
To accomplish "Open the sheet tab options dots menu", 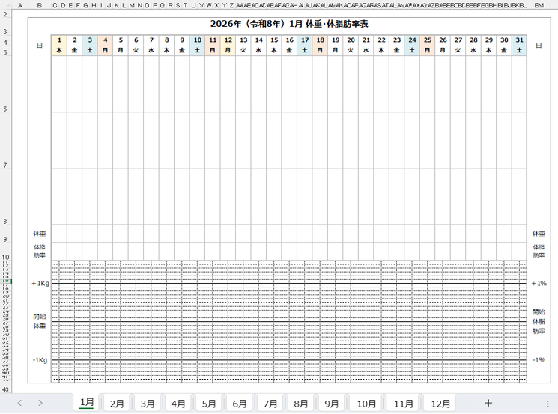I will point(548,403).
